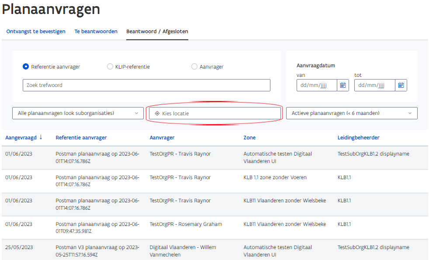The image size is (429, 260).
Task: Open the 'Actieve planaanvragen (< 6 maanden)' dropdown
Action: [352, 113]
